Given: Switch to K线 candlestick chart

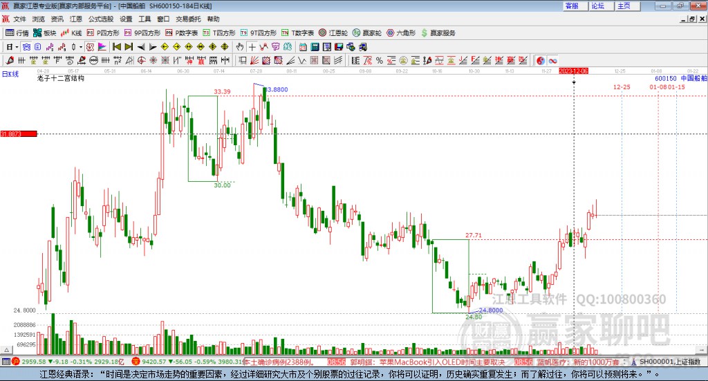Looking at the screenshot, I should (x=71, y=33).
